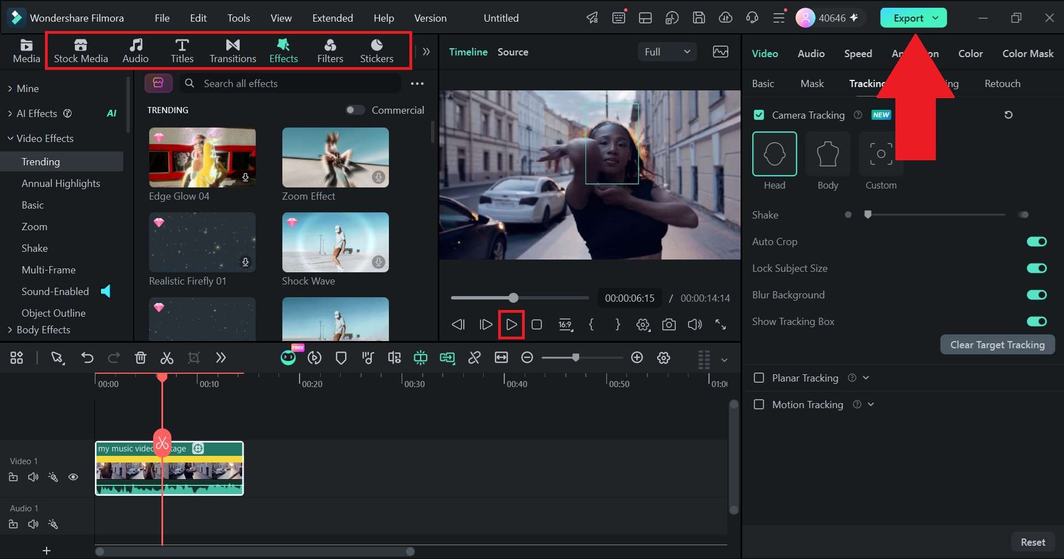Open the Transitions library

(233, 50)
